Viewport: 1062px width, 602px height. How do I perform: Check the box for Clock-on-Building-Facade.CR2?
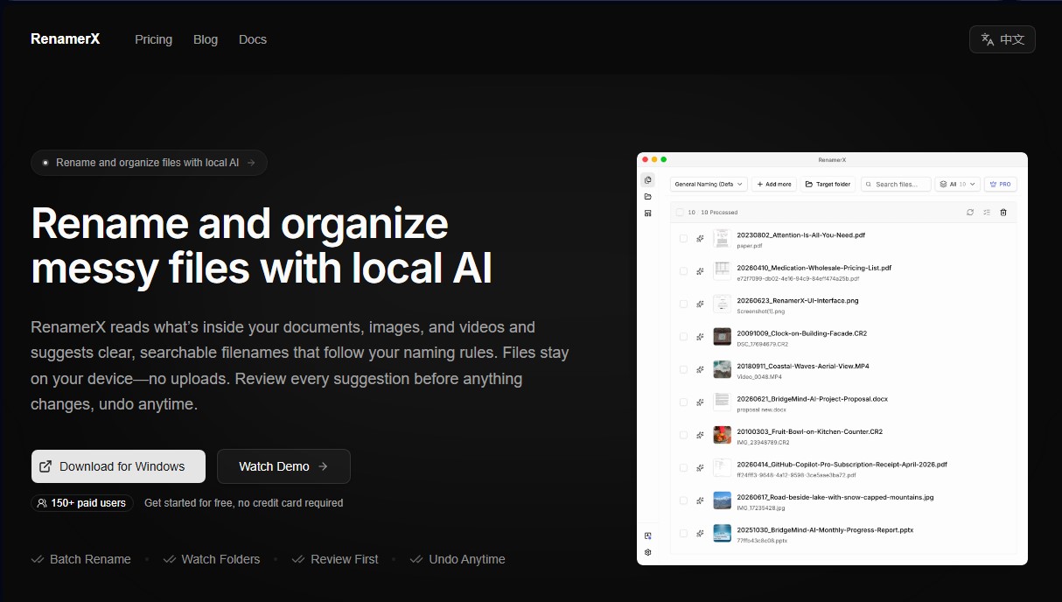(x=683, y=337)
